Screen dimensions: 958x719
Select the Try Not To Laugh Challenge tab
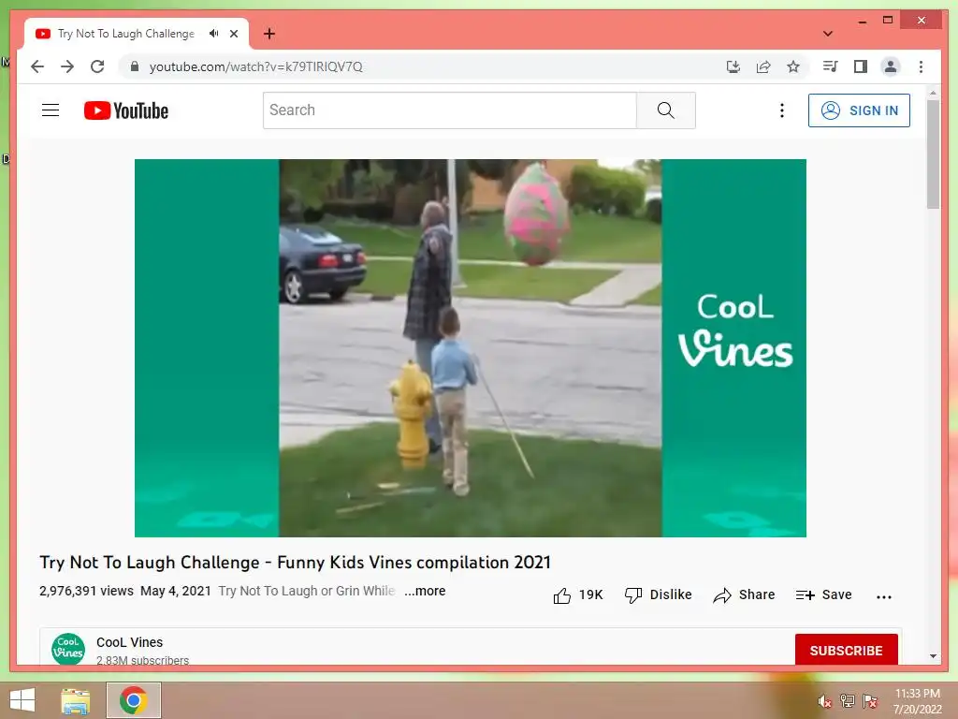tap(126, 34)
